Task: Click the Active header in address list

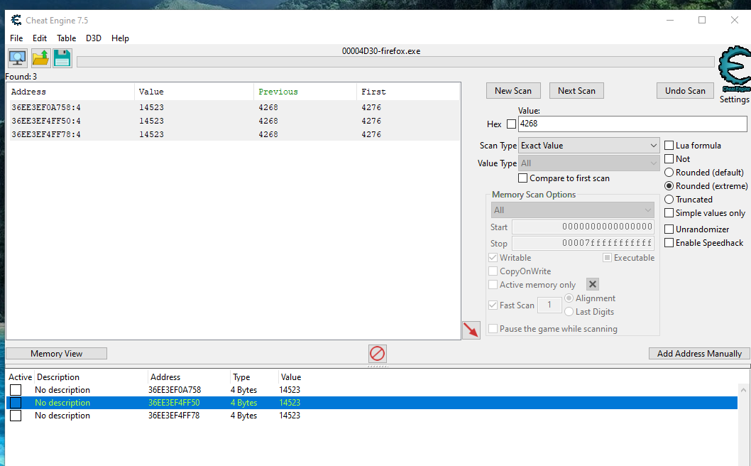Action: coord(20,376)
